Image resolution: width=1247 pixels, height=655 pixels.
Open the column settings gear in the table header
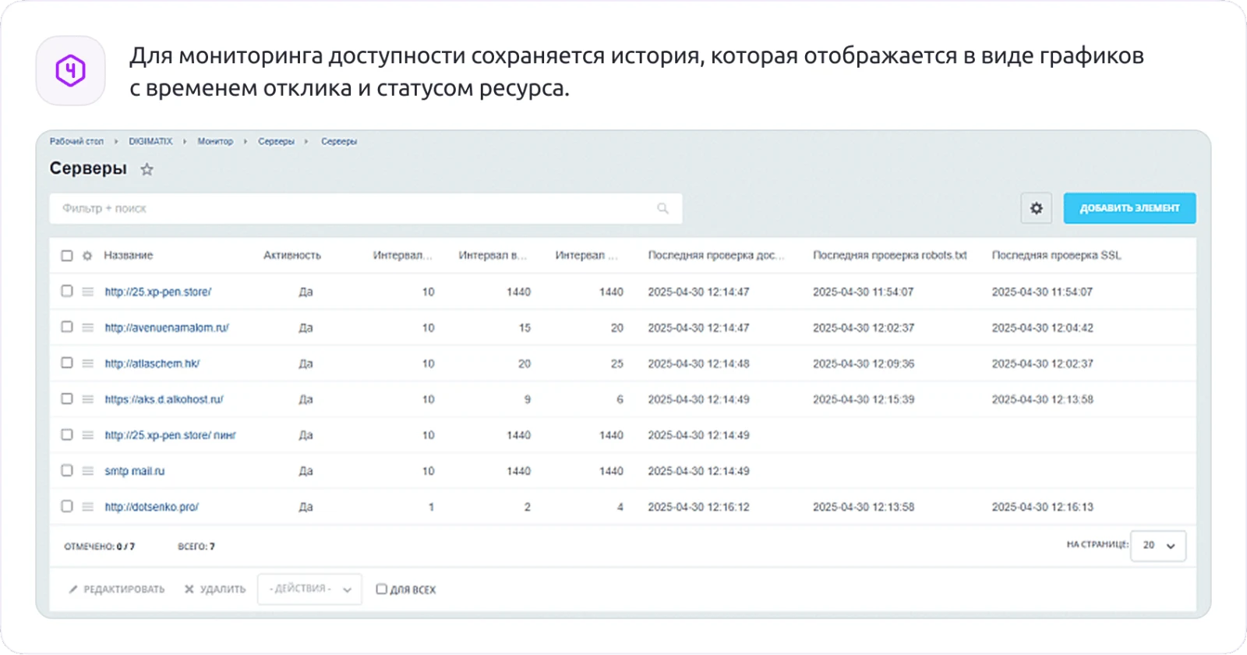click(x=87, y=256)
